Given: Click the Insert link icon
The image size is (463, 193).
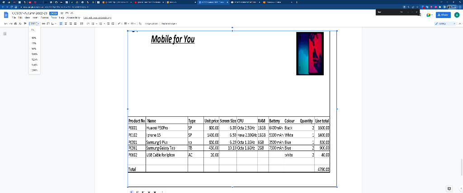Looking at the screenshot, I should click(x=43, y=23).
